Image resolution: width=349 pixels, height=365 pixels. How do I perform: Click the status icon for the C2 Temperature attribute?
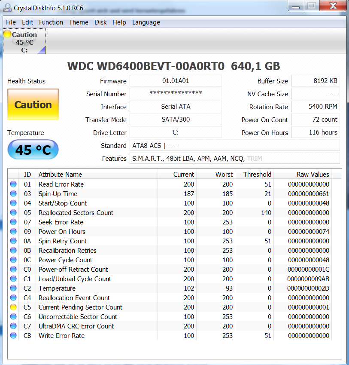coord(13,288)
